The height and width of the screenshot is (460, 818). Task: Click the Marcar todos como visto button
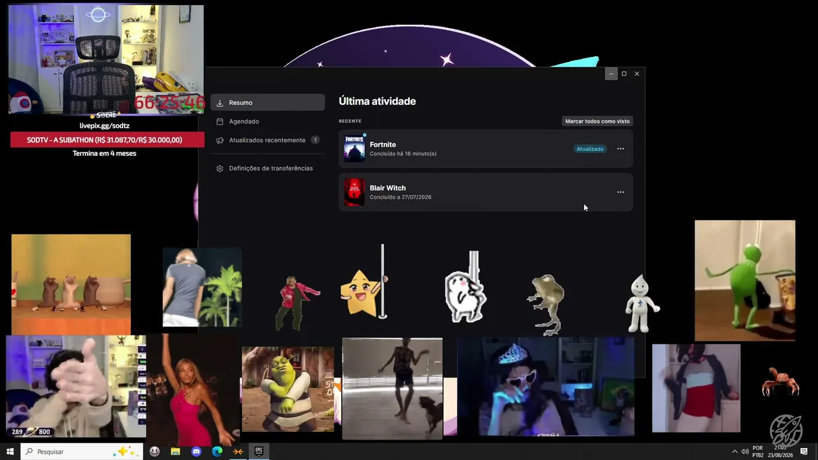pyautogui.click(x=598, y=121)
